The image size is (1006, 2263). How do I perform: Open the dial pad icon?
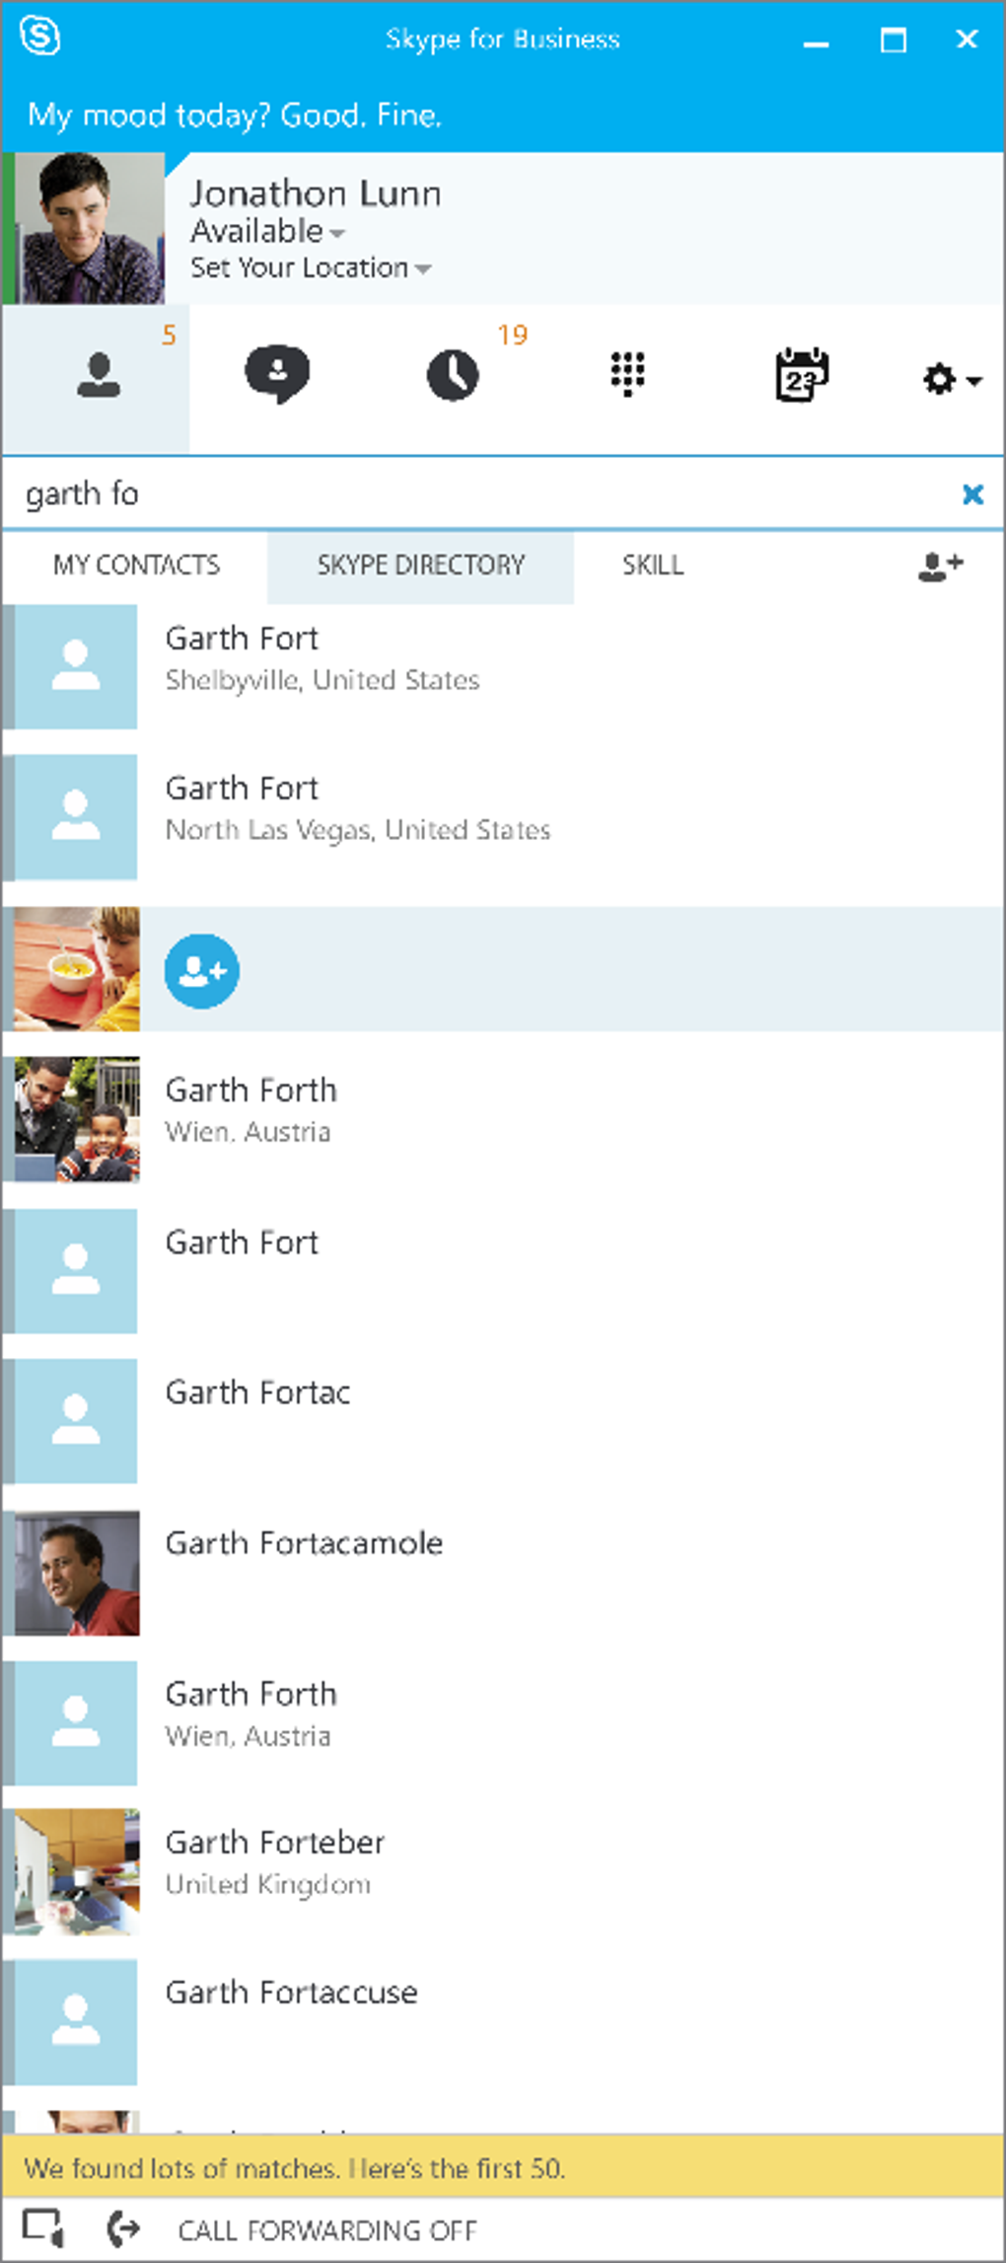tap(627, 374)
